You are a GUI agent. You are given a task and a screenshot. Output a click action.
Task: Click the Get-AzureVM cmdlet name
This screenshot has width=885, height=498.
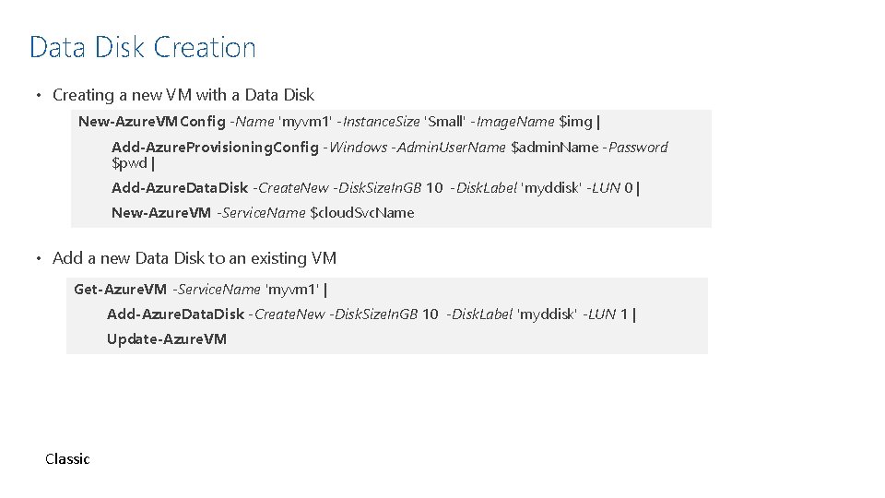point(120,290)
